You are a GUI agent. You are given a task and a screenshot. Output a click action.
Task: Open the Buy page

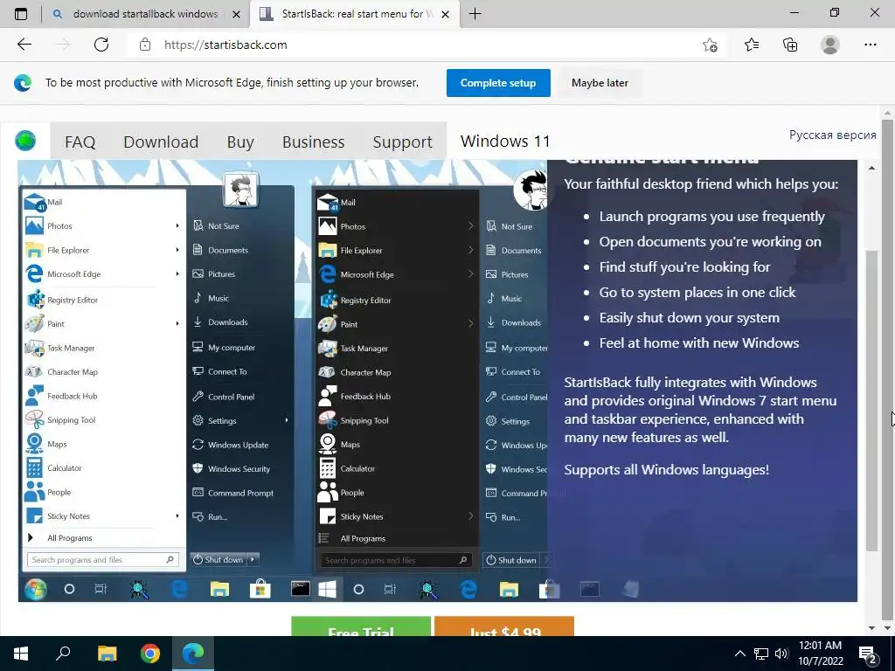click(x=240, y=142)
